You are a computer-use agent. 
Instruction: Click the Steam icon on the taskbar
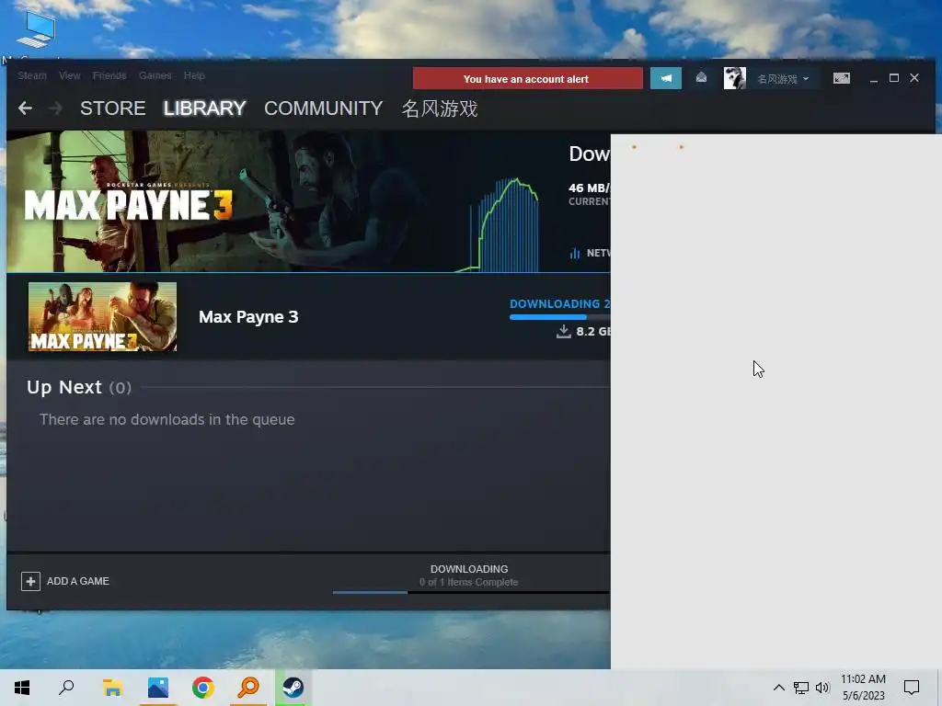(x=293, y=688)
